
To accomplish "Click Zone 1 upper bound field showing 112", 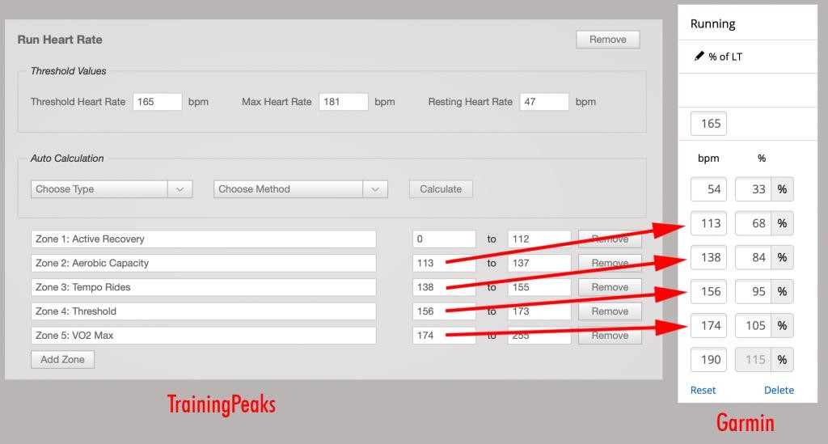I will (539, 239).
